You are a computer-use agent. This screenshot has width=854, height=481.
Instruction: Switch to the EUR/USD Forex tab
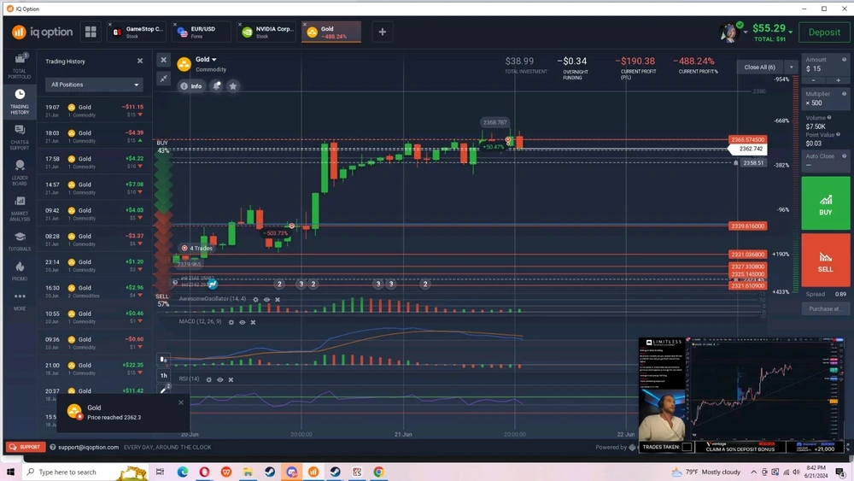(202, 32)
